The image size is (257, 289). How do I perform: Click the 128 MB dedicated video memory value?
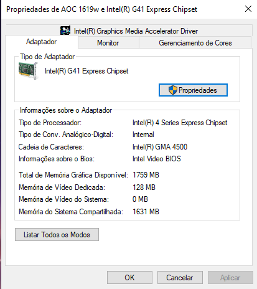click(x=144, y=187)
